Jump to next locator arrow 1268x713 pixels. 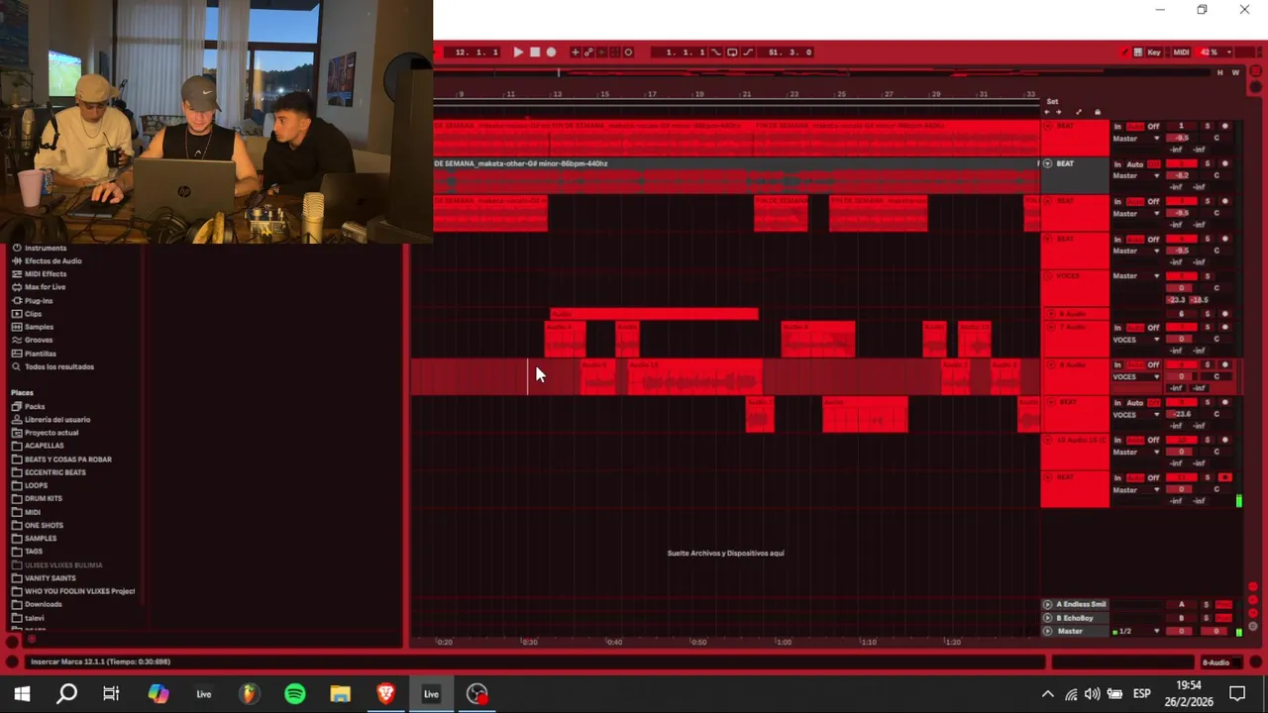click(x=1059, y=112)
